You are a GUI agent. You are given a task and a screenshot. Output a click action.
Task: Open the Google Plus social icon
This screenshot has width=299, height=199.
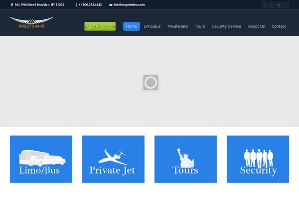pyautogui.click(x=272, y=5)
